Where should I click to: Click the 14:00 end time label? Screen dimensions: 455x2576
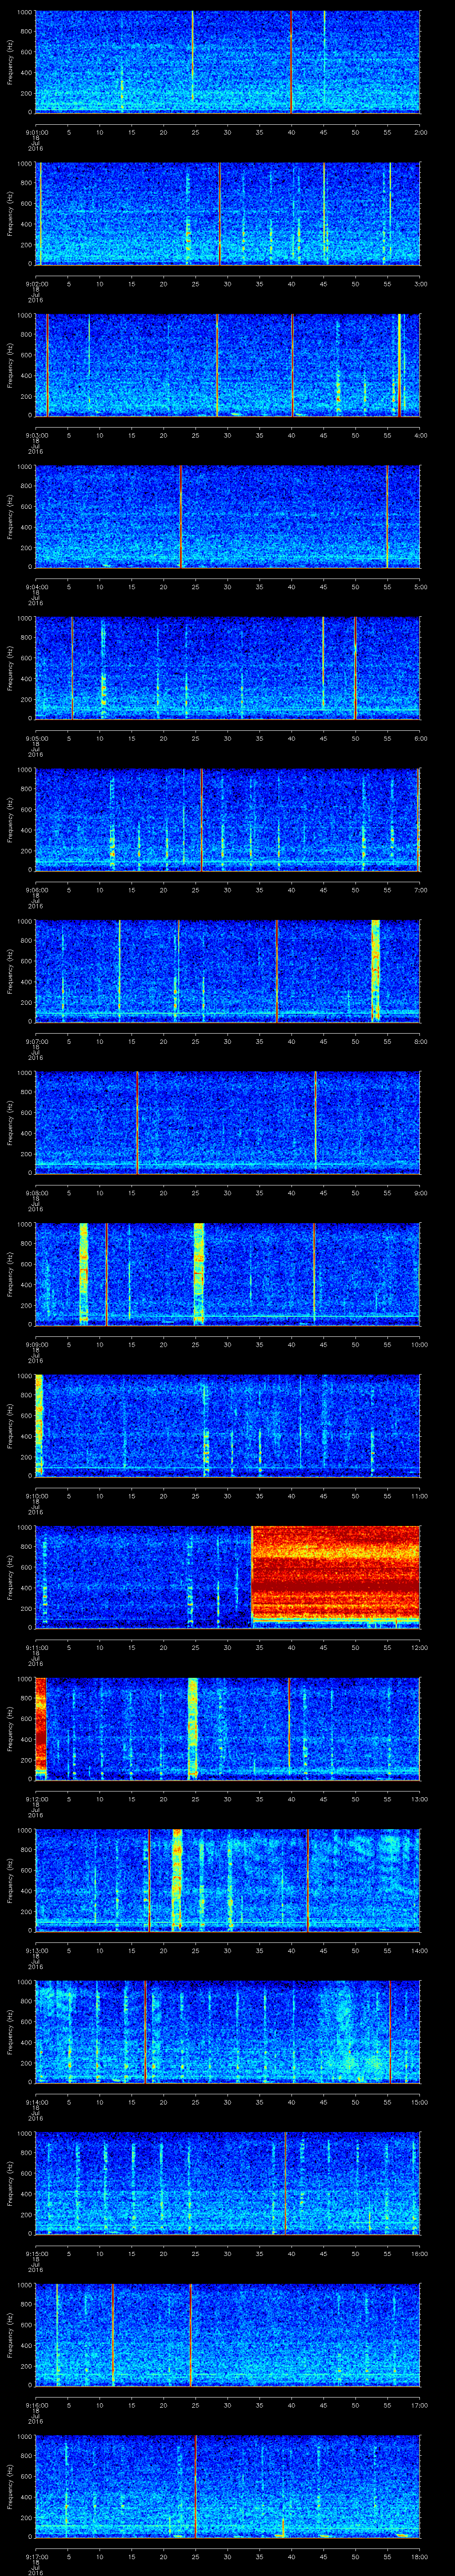tap(419, 1950)
